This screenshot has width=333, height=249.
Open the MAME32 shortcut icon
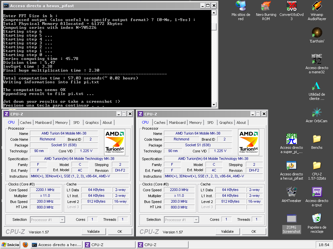(317, 64)
